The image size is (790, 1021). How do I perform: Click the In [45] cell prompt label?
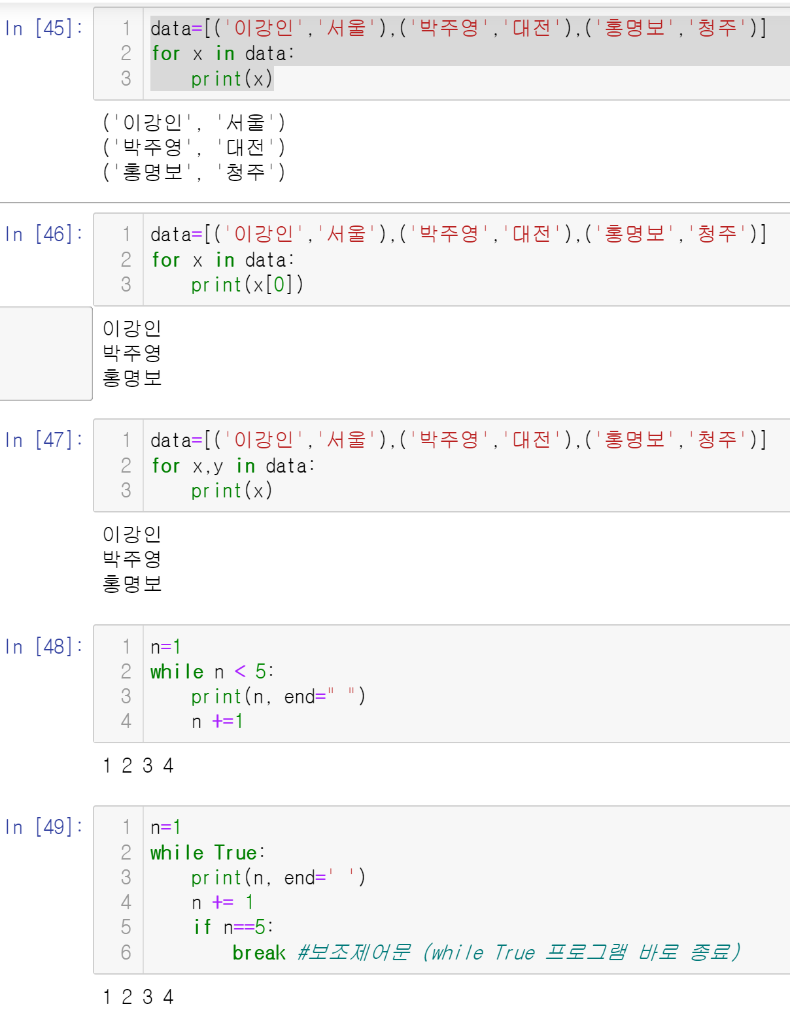click(44, 28)
